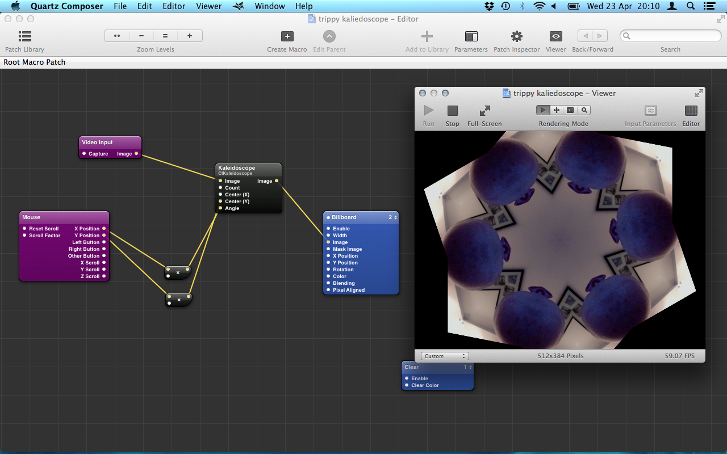The width and height of the screenshot is (727, 454).
Task: Open the Custom size dropdown
Action: click(445, 356)
